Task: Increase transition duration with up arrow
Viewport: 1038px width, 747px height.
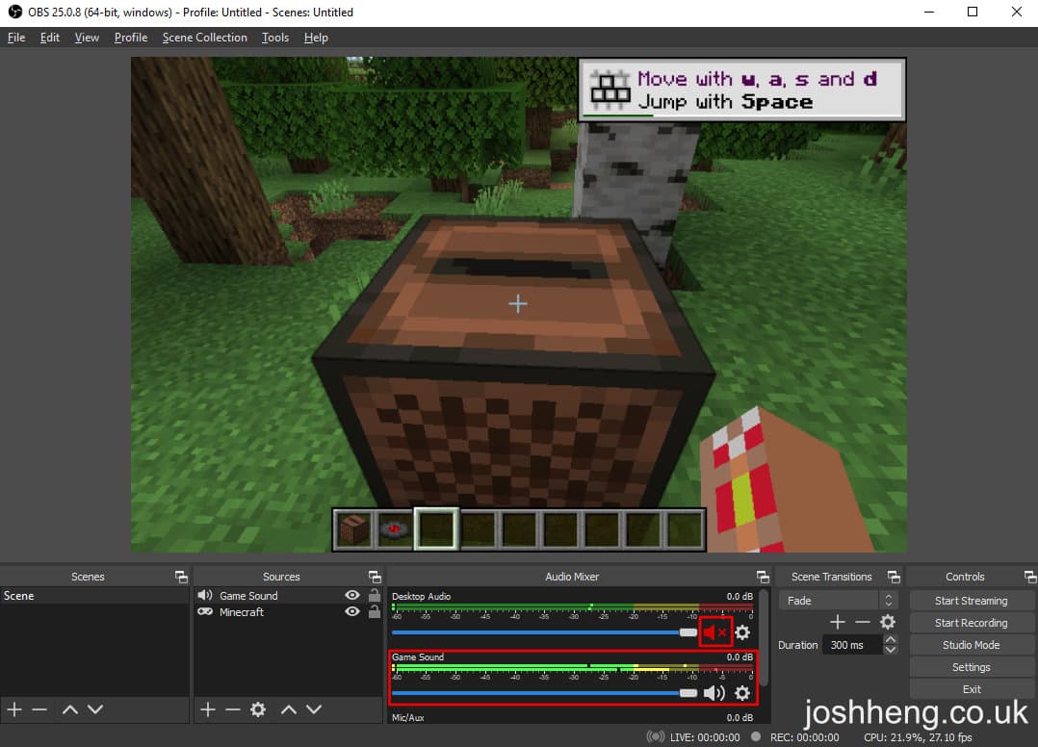Action: tap(891, 640)
